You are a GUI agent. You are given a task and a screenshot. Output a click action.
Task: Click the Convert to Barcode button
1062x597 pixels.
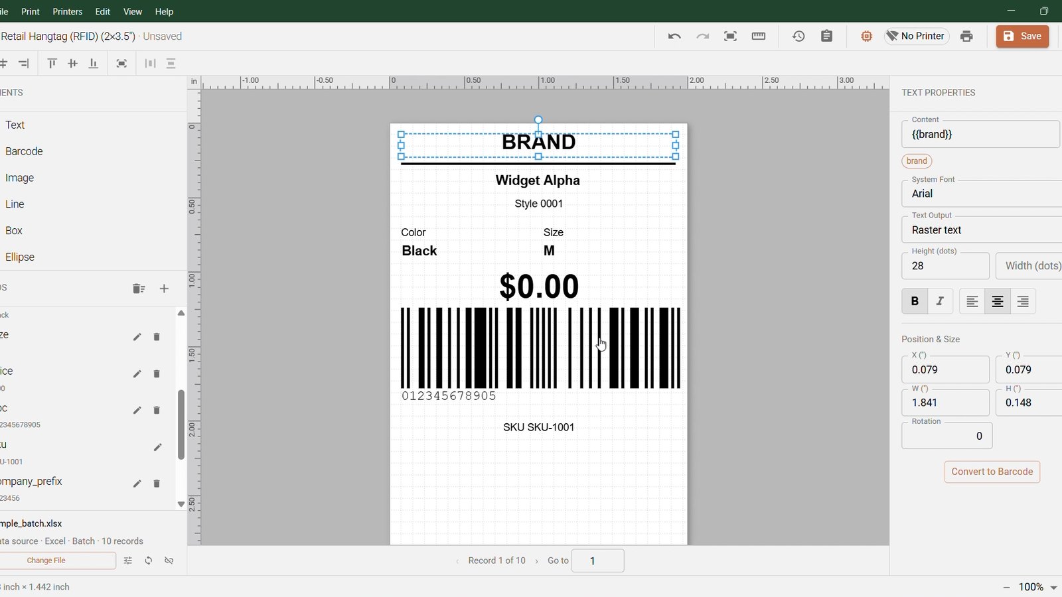tap(992, 472)
